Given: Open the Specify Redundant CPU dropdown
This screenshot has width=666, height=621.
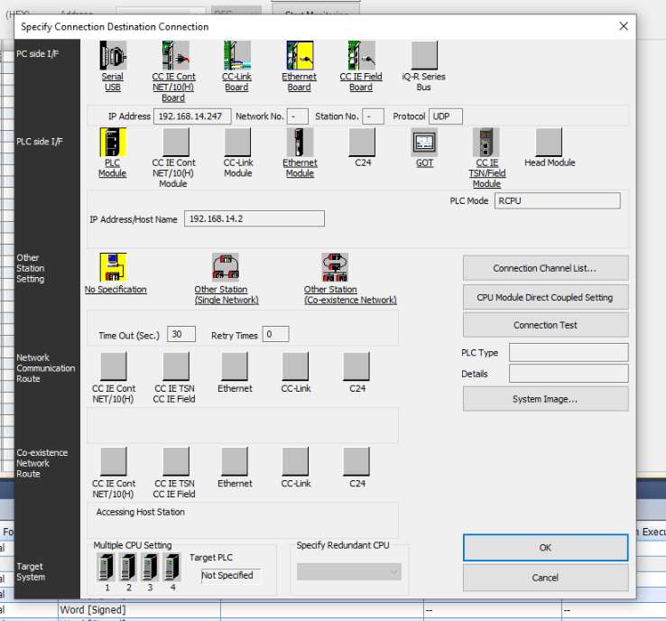Looking at the screenshot, I should pos(349,571).
